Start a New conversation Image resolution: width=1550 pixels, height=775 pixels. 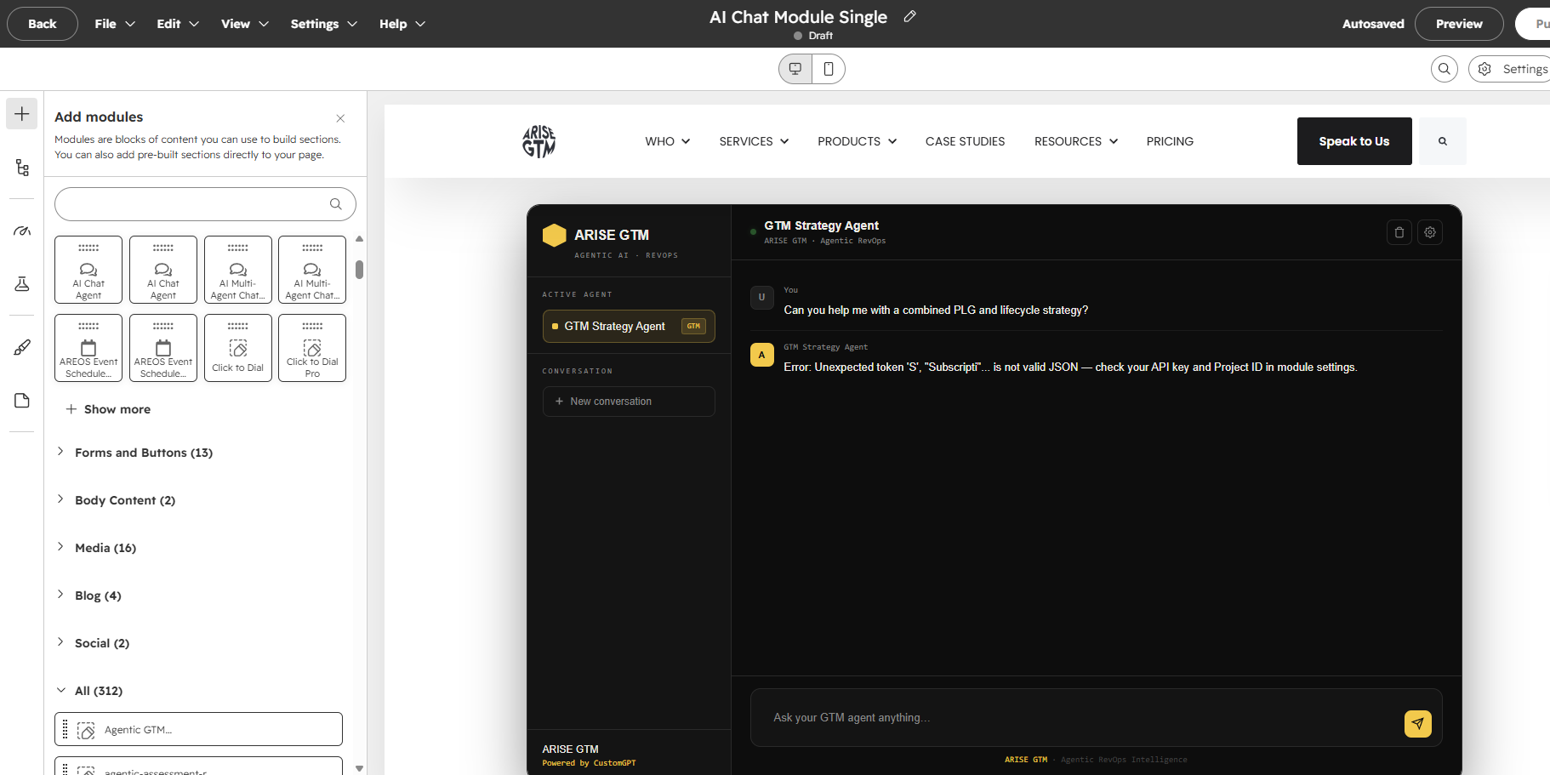click(629, 402)
